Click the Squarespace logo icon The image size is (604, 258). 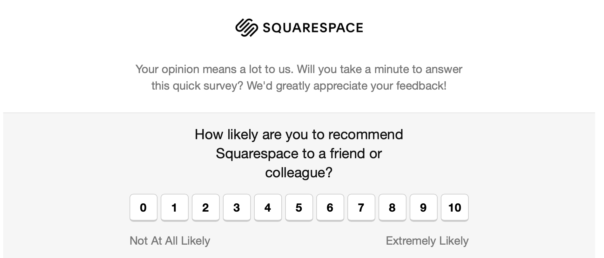(247, 28)
